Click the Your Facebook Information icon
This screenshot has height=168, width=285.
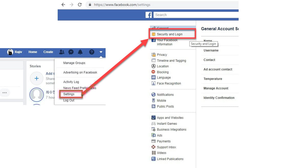[154, 40]
